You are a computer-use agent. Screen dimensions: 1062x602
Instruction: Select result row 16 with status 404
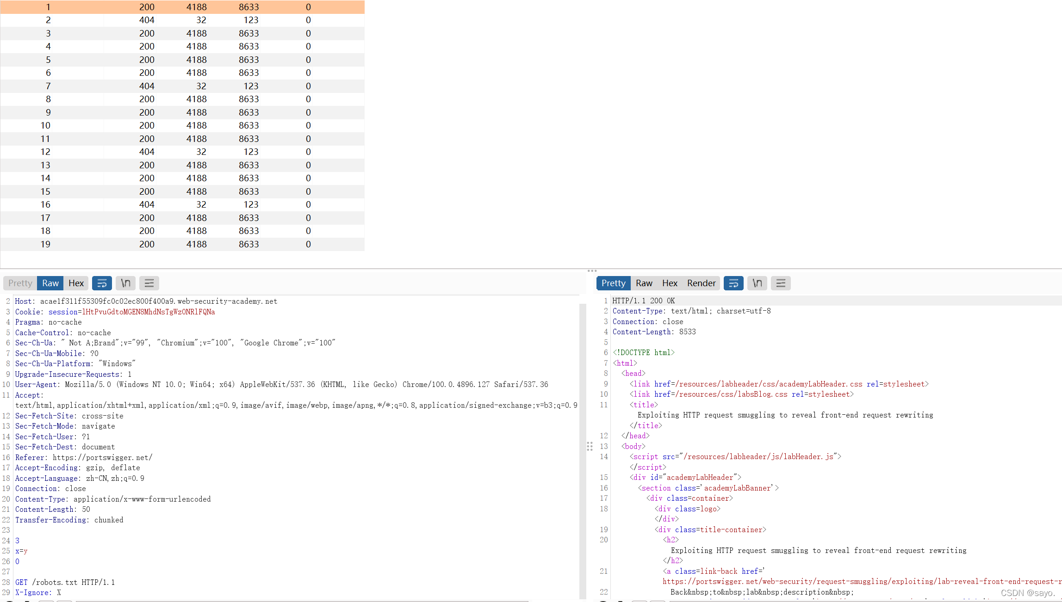tap(182, 204)
